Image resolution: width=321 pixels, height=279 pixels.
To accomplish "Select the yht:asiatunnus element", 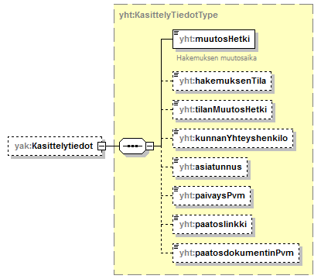I will coord(210,167).
